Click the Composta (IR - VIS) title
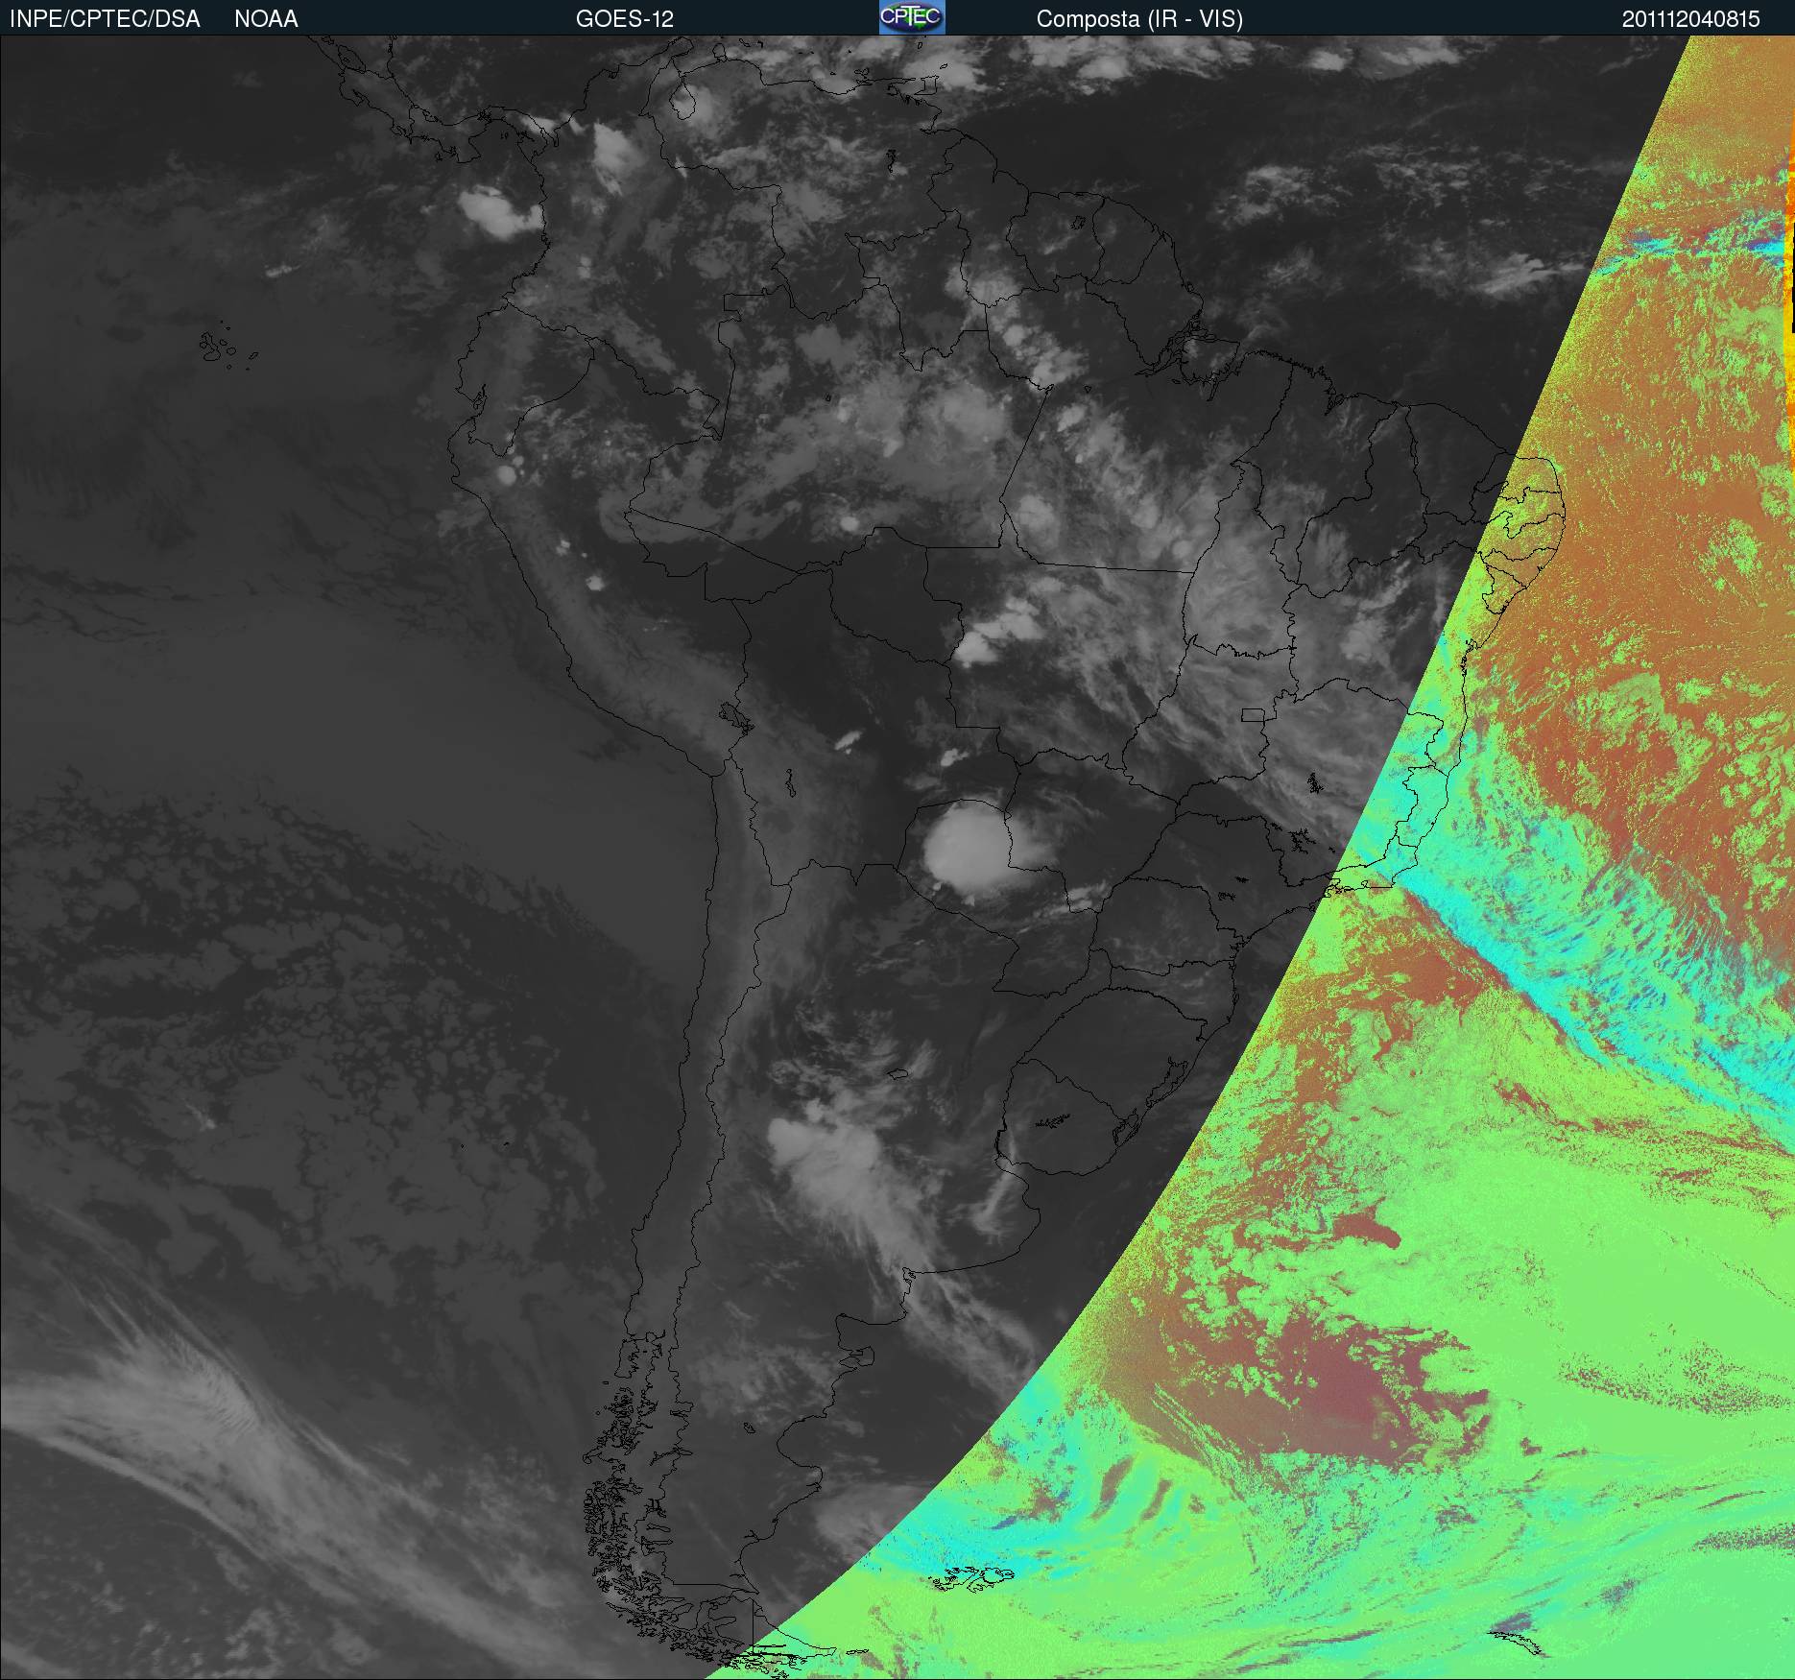1795x1680 pixels. pyautogui.click(x=1139, y=19)
